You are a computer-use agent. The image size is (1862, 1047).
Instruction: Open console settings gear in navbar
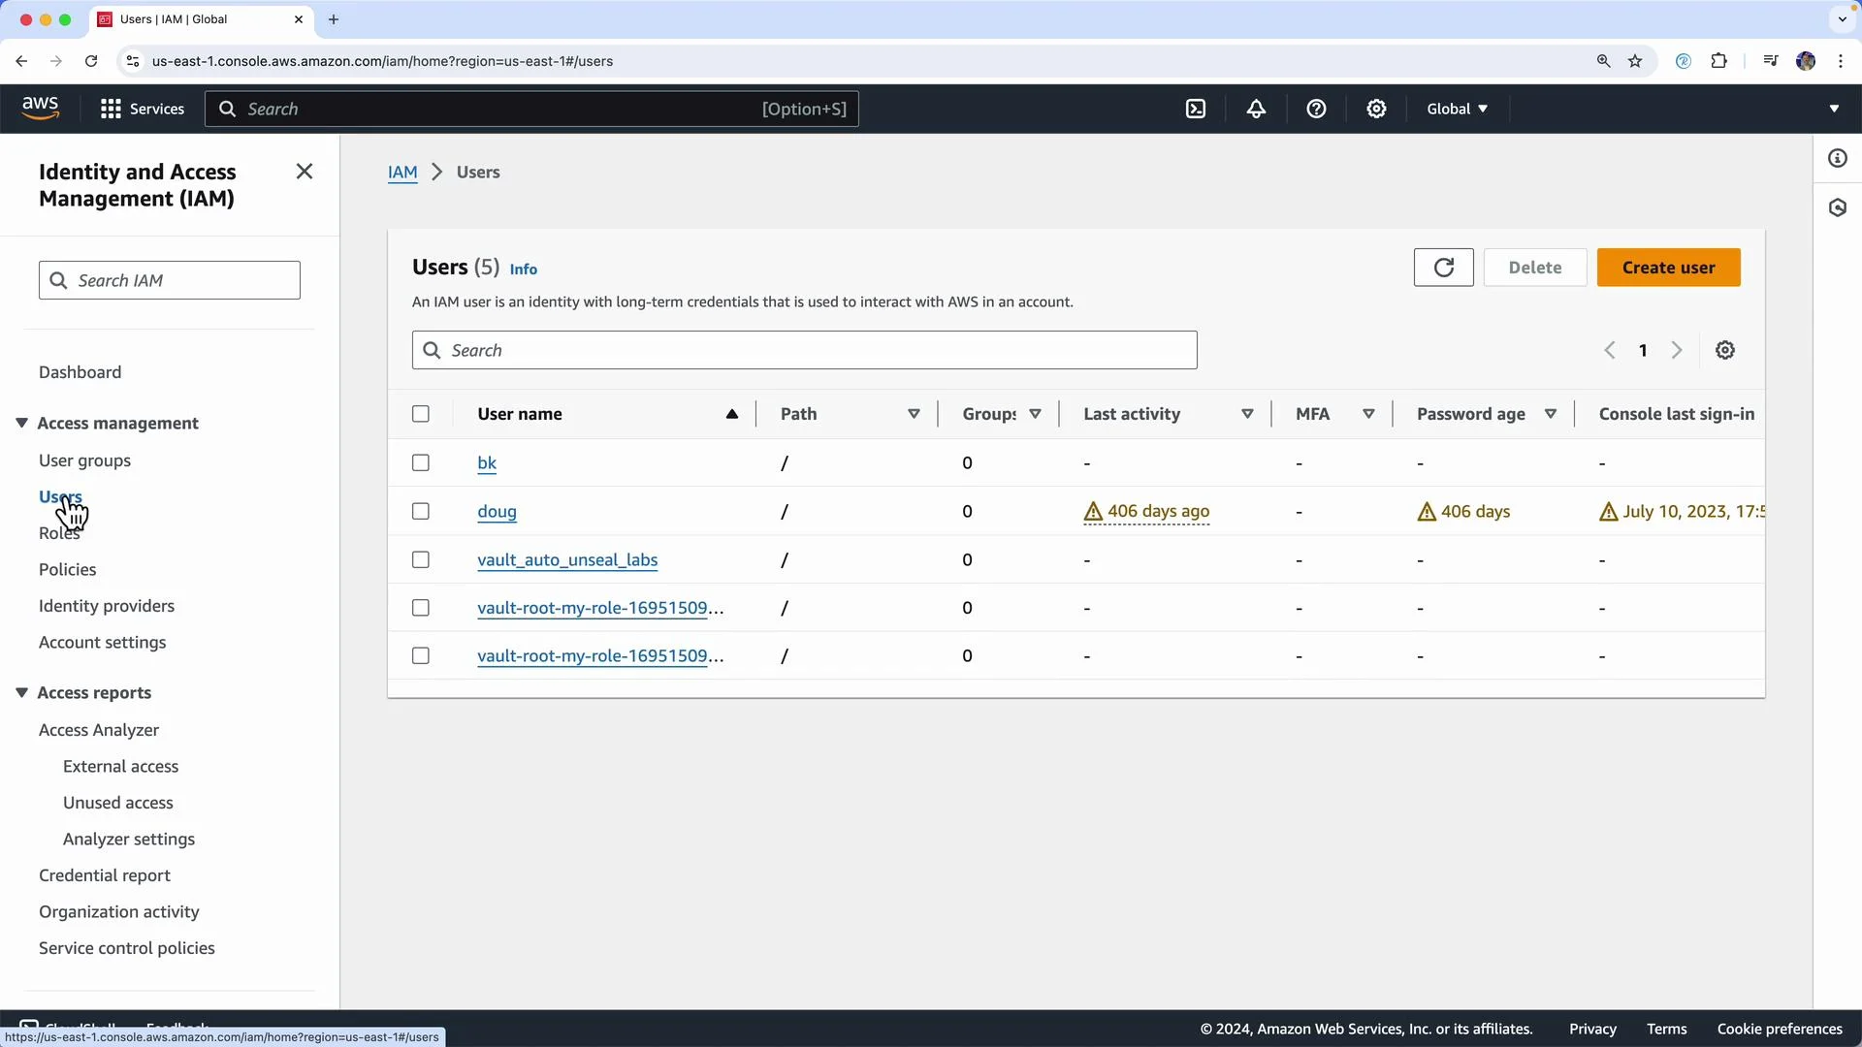pos(1376,109)
